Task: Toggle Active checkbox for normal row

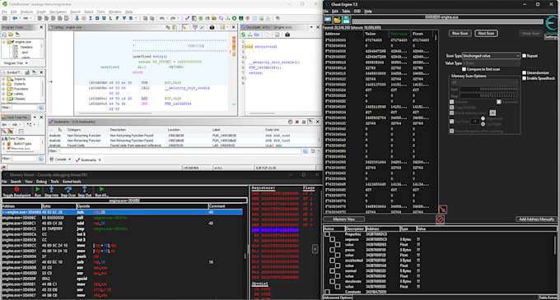Action: 332,270
